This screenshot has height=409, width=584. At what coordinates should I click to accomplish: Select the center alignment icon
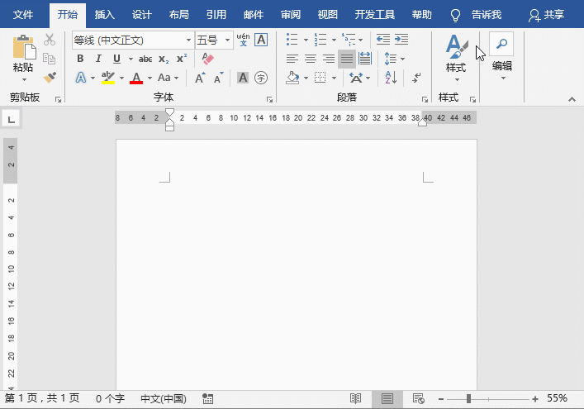click(x=311, y=59)
